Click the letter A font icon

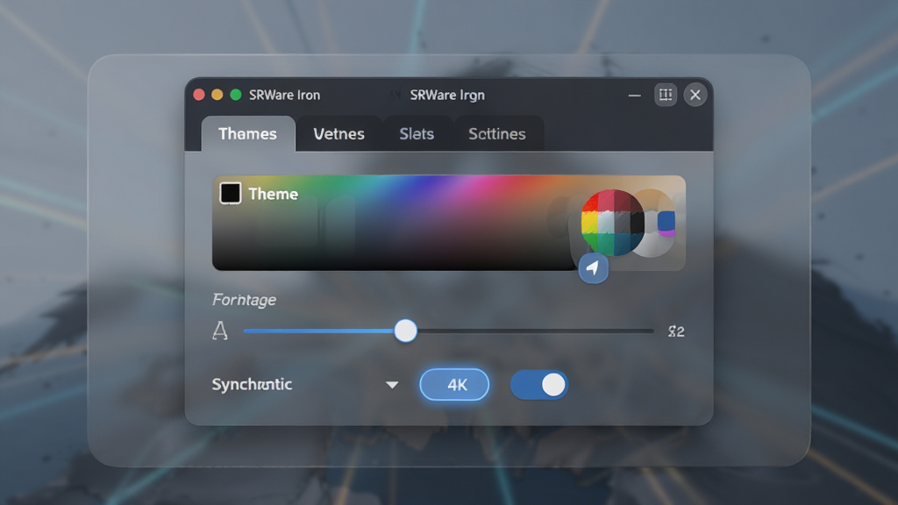tap(220, 331)
